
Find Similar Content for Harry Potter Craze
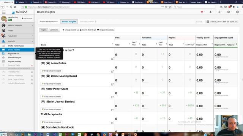pyautogui.click(x=51, y=97)
